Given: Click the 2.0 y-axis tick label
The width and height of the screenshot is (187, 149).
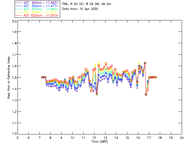Looking at the screenshot, I should [14, 21].
